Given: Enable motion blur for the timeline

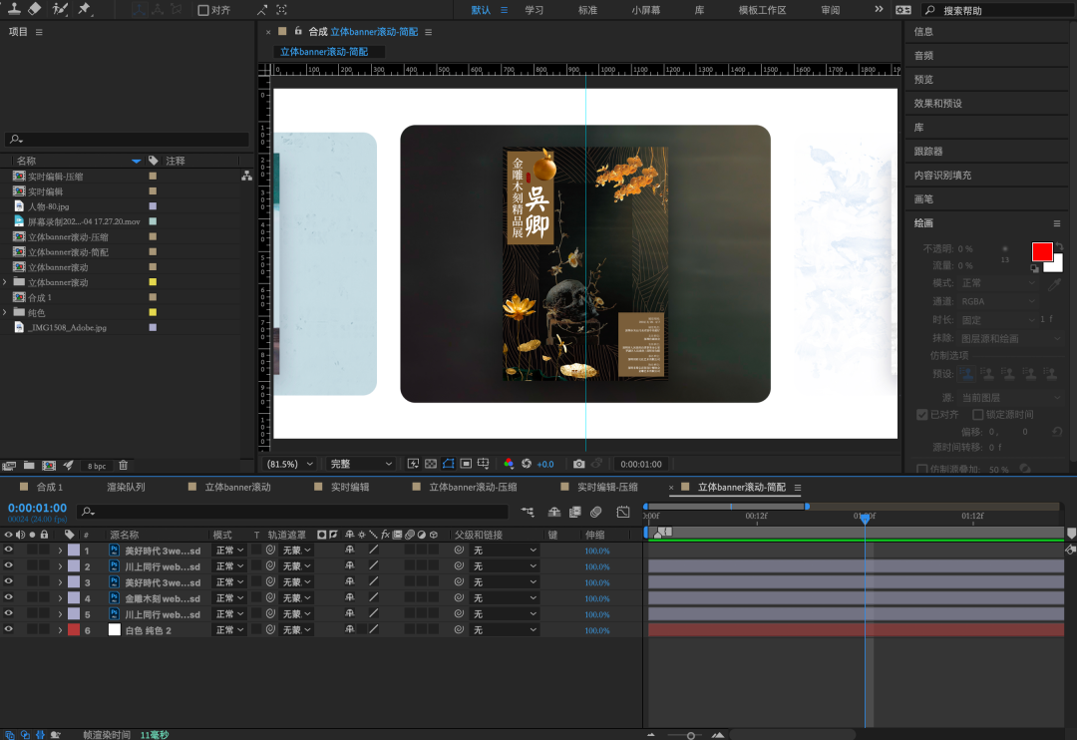Looking at the screenshot, I should pos(595,512).
